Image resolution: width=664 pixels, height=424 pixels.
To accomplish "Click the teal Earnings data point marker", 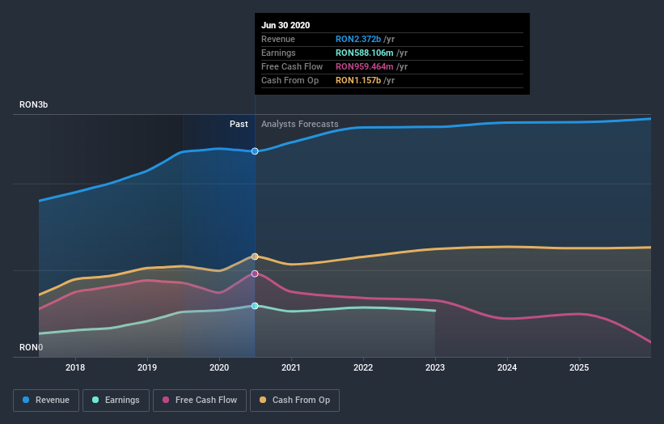I will pos(255,306).
